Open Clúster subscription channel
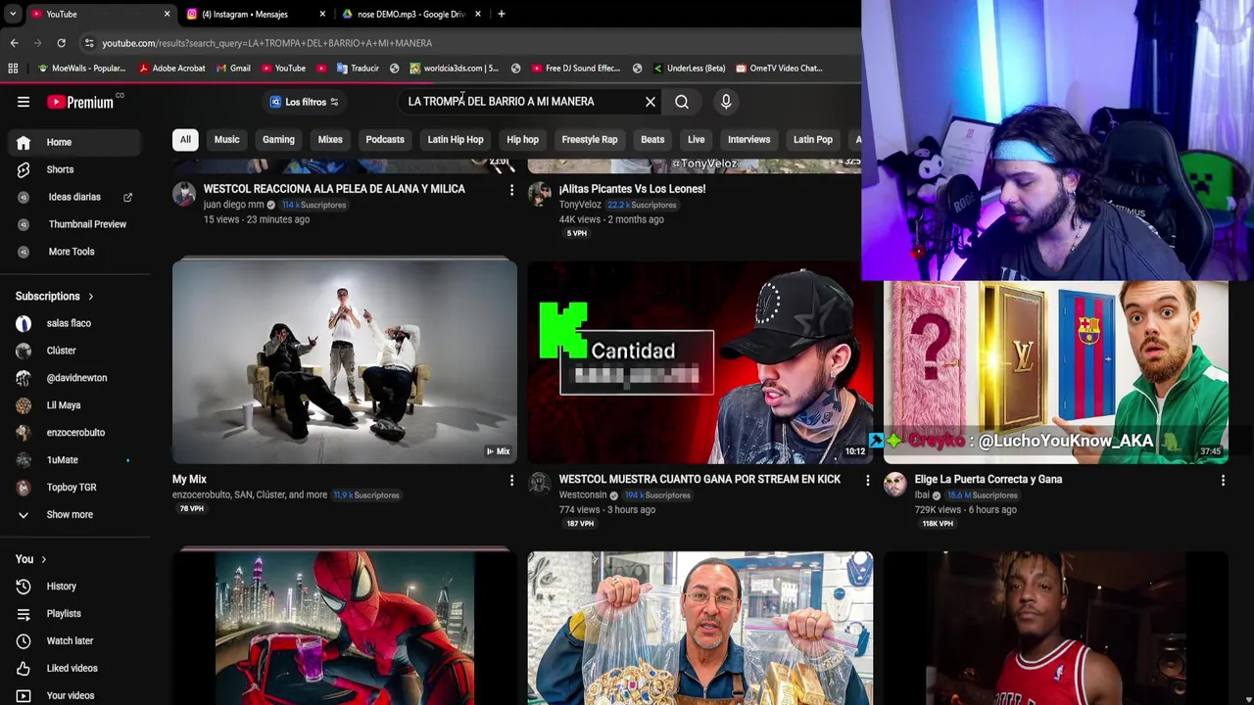The width and height of the screenshot is (1254, 705). (x=74, y=351)
